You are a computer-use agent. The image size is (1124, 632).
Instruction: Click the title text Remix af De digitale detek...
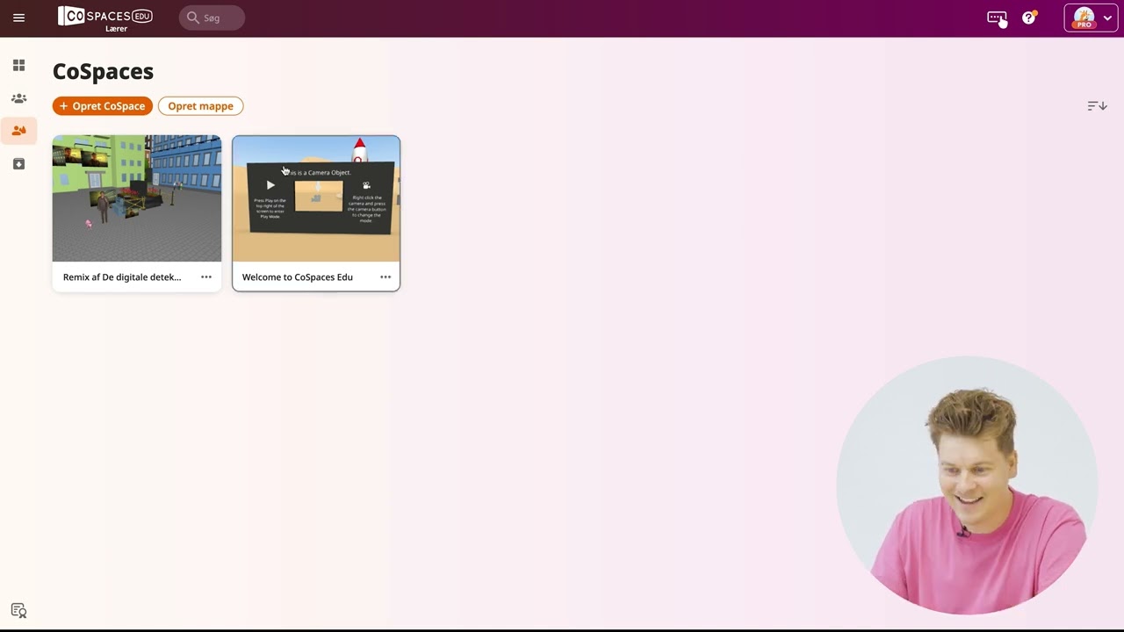coord(122,277)
